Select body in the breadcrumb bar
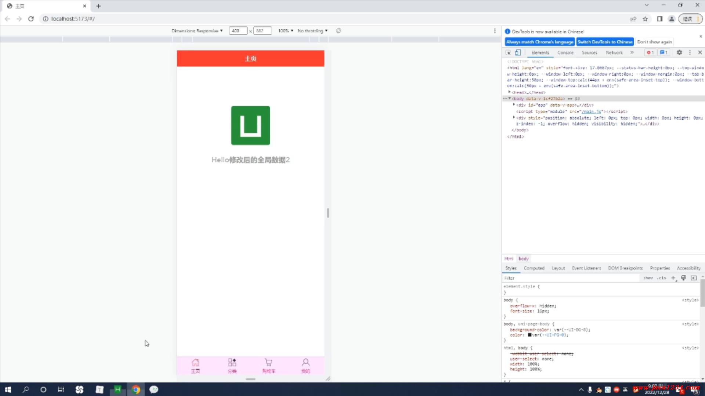Image resolution: width=705 pixels, height=396 pixels. (x=523, y=259)
